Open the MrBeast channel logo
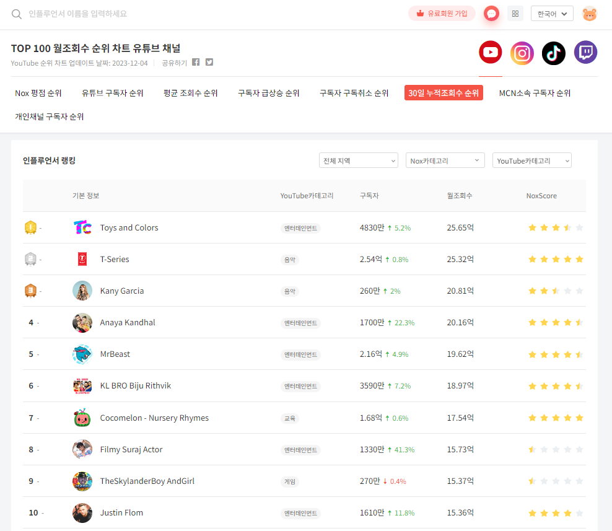The image size is (612, 531). point(82,354)
